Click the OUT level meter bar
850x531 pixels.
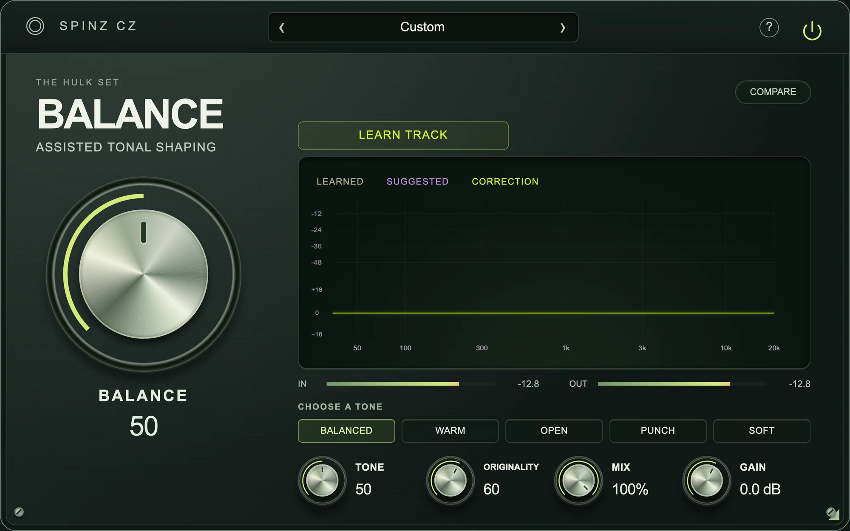click(682, 384)
